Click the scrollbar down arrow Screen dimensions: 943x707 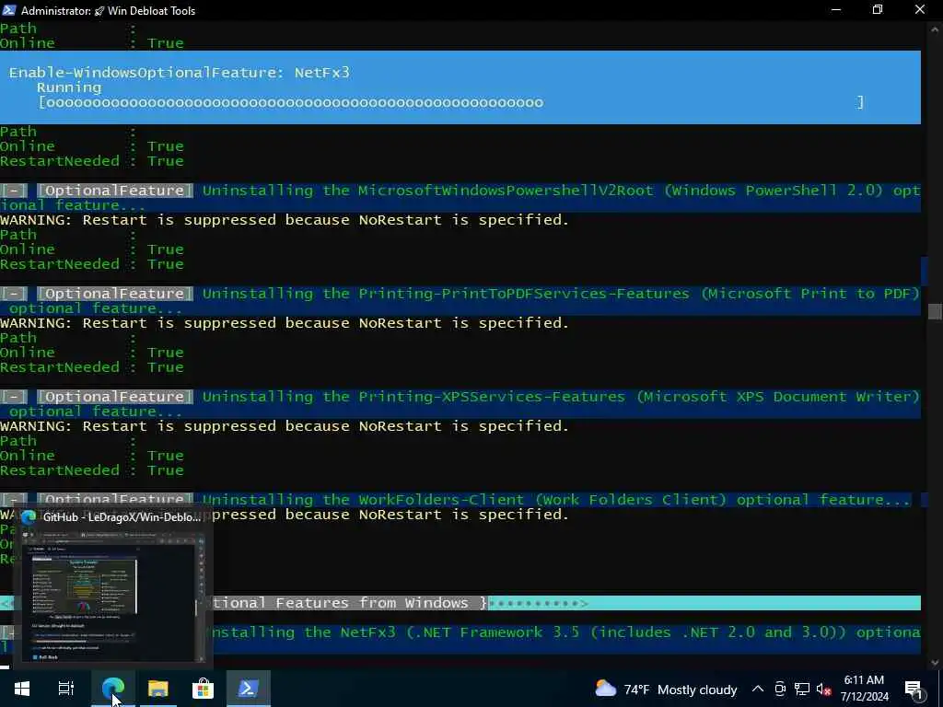[934, 663]
